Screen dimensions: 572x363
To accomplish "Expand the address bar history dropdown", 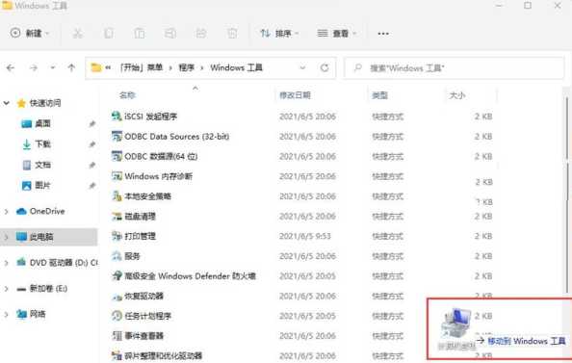I will click(302, 67).
